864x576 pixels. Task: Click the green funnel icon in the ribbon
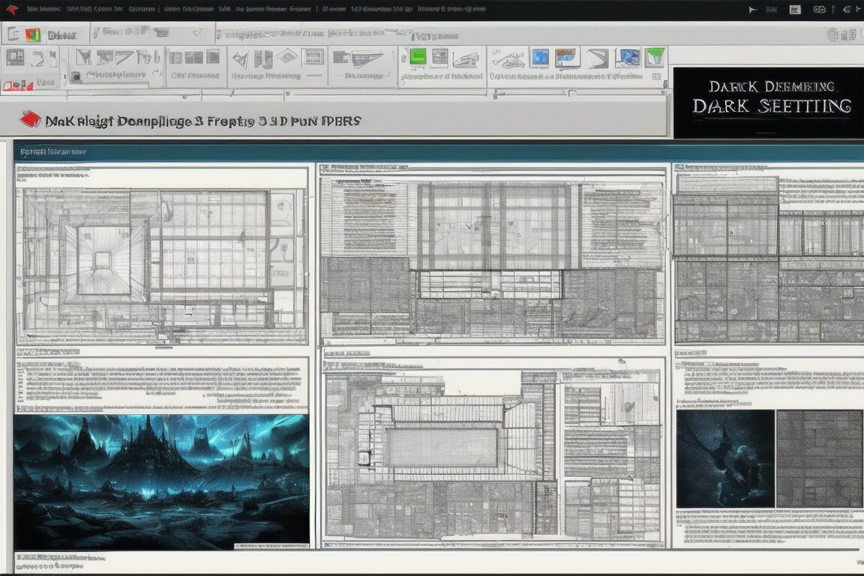point(655,57)
